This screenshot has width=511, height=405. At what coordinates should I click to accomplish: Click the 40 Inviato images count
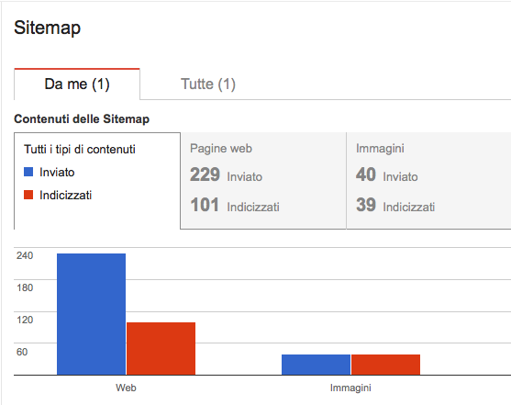(x=387, y=174)
